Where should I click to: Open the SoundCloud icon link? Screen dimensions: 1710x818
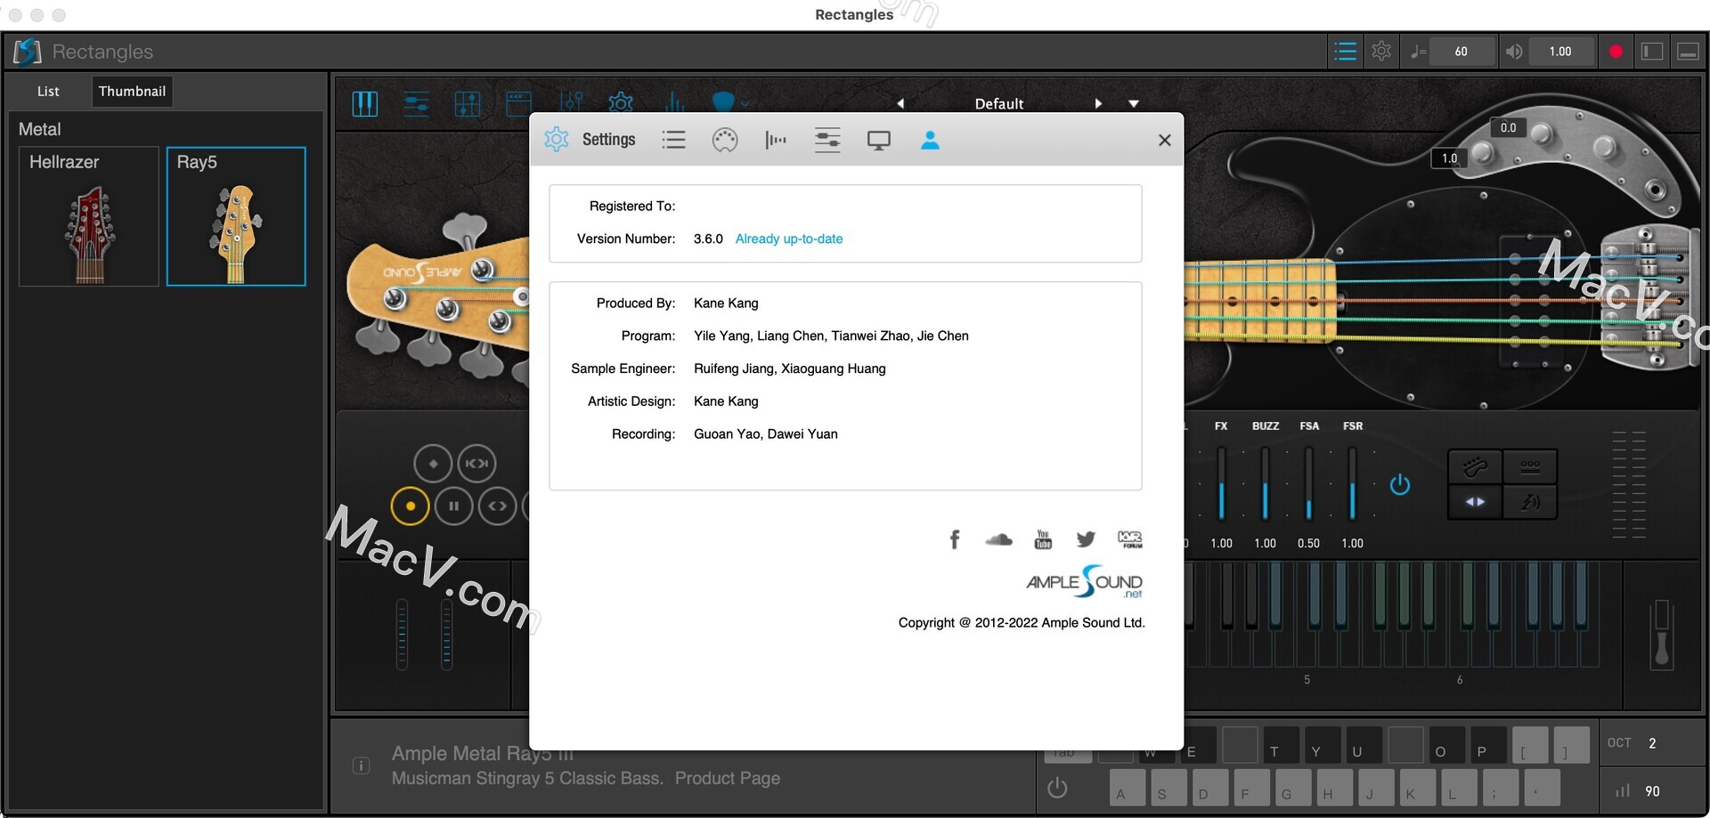coord(999,539)
